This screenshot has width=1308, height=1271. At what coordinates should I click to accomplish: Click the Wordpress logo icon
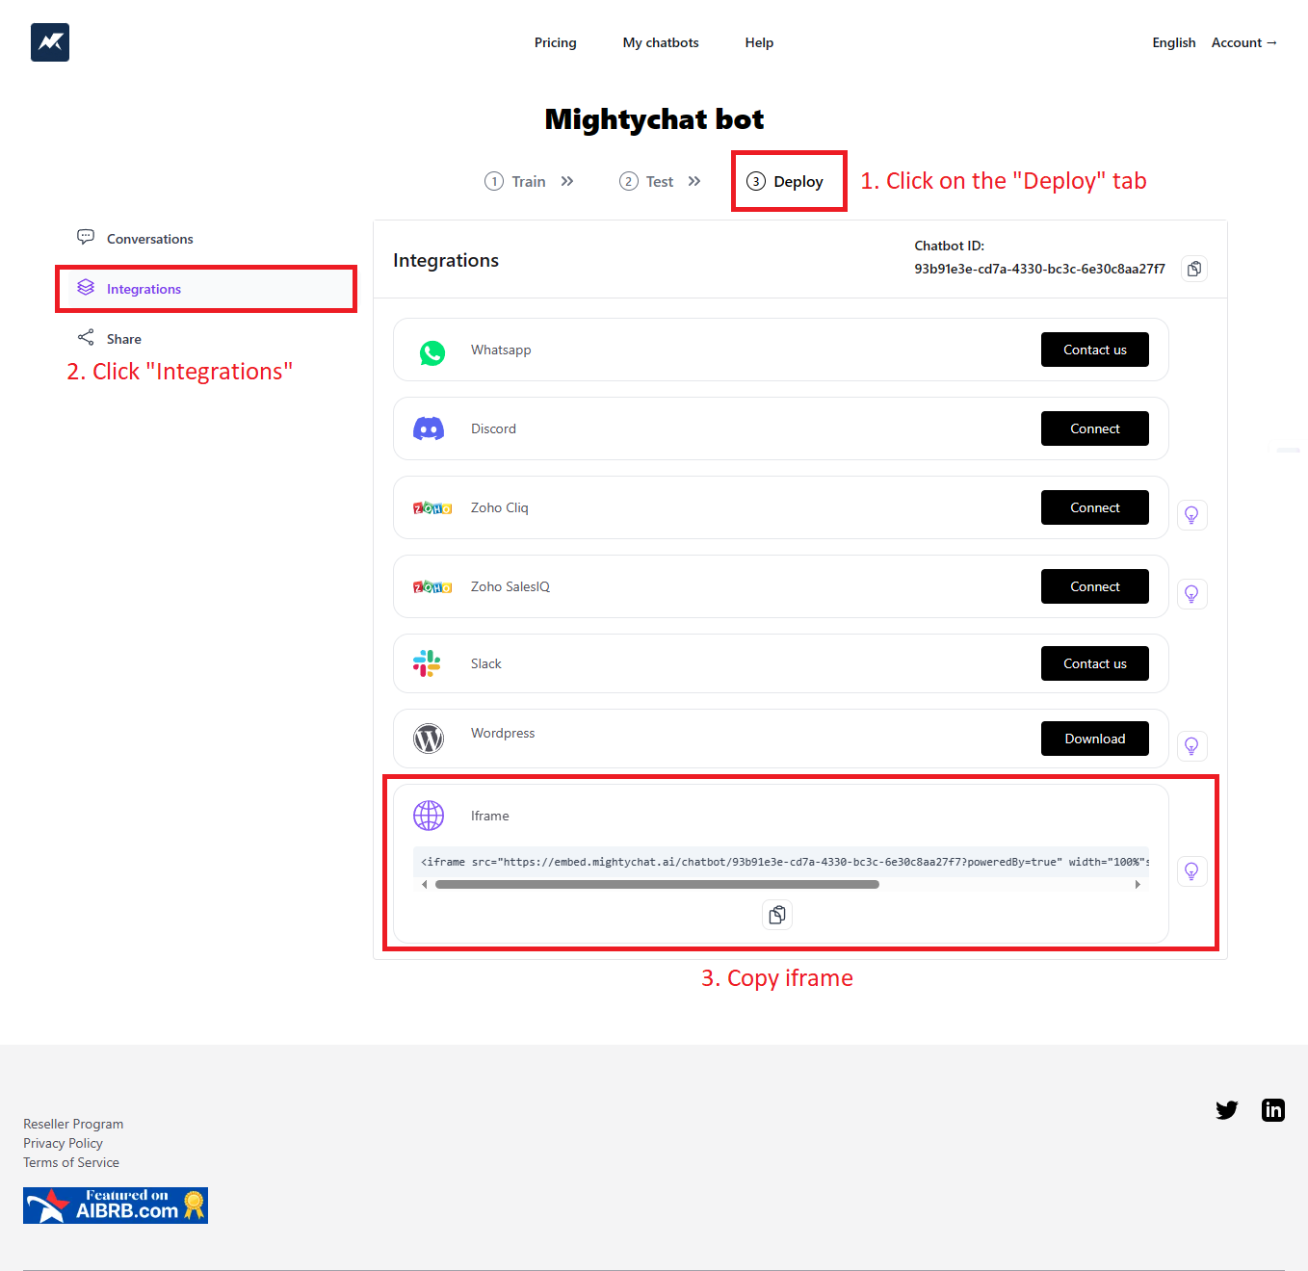tap(429, 739)
